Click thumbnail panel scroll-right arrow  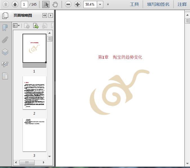pyautogui.click(x=44, y=162)
